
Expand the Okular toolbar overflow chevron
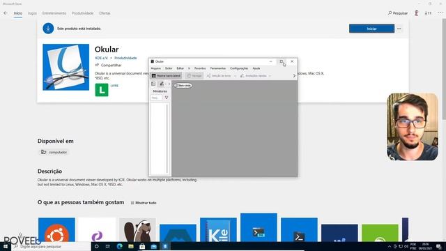[294, 76]
